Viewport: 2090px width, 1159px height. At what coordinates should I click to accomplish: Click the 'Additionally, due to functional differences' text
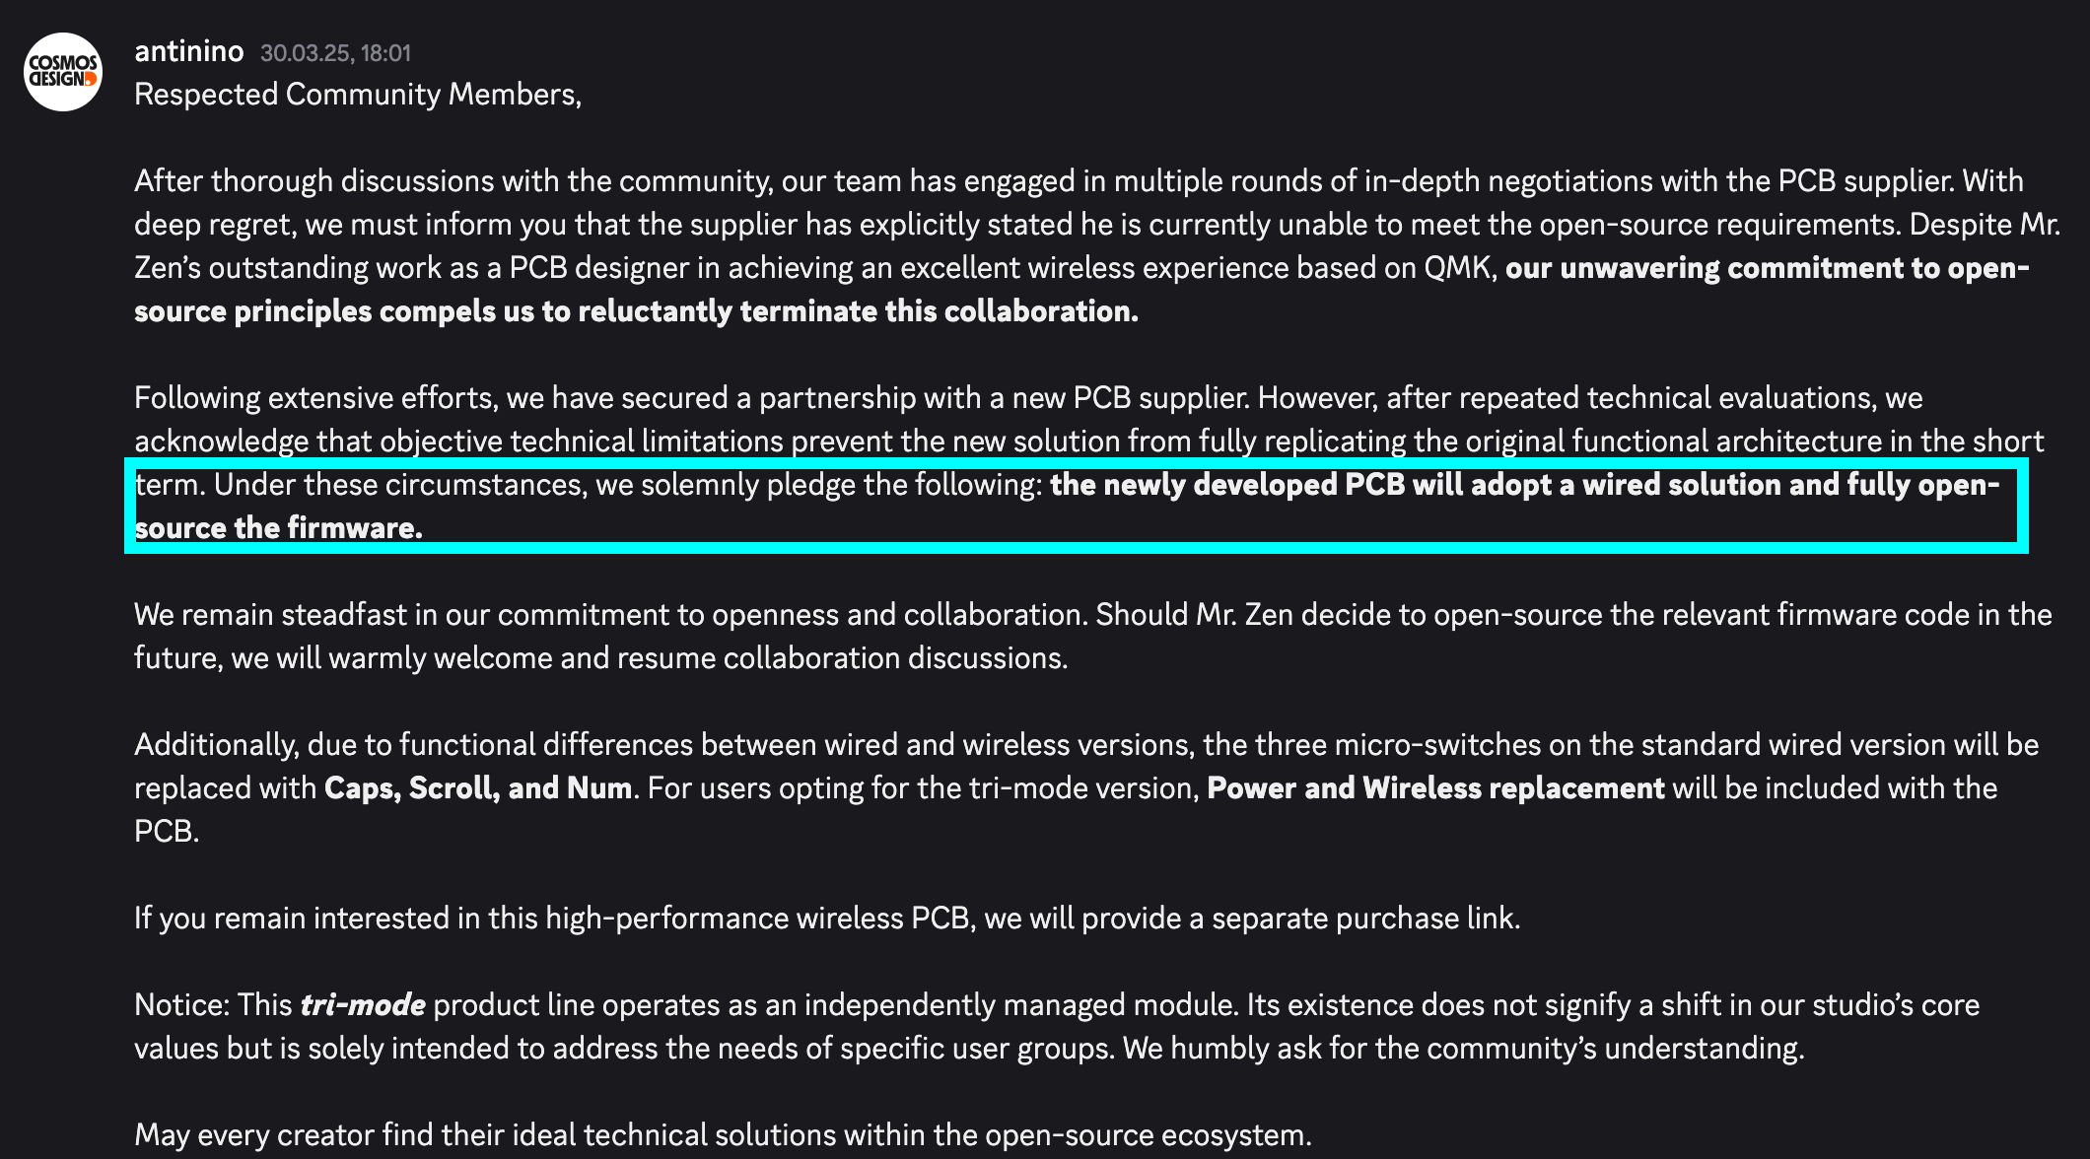tap(413, 745)
